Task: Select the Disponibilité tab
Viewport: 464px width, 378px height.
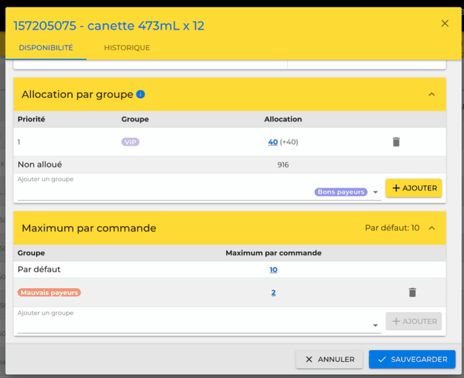Action: click(x=46, y=48)
